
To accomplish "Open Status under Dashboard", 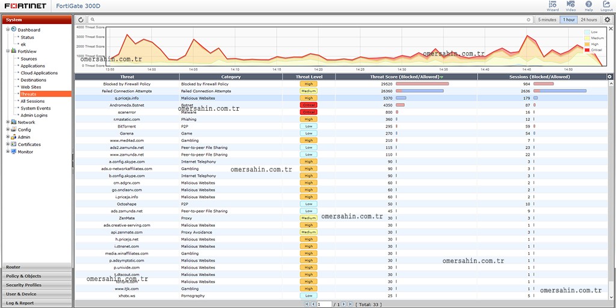I will [x=27, y=37].
